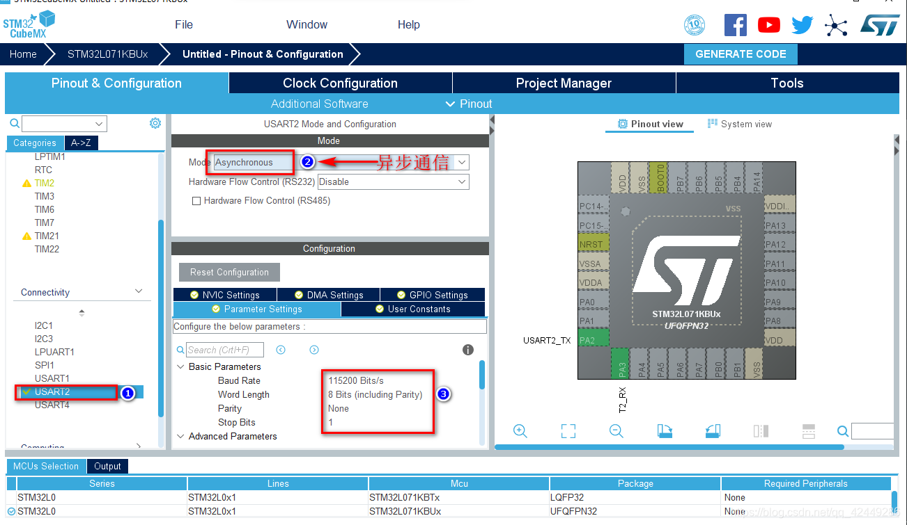Collapse the Connectivity category
907x525 pixels.
click(x=139, y=291)
